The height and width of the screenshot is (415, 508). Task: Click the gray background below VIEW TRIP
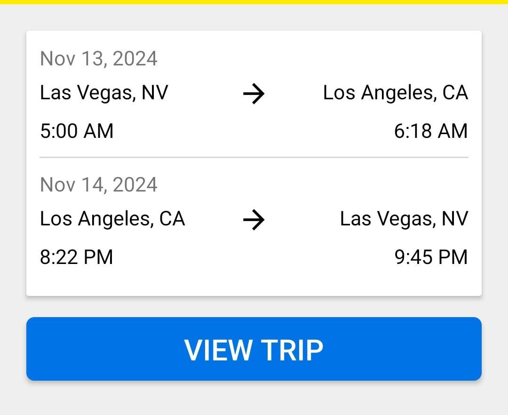(x=254, y=399)
